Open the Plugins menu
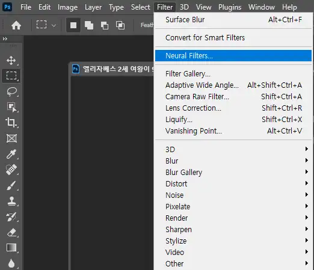The image size is (314, 270). (230, 7)
